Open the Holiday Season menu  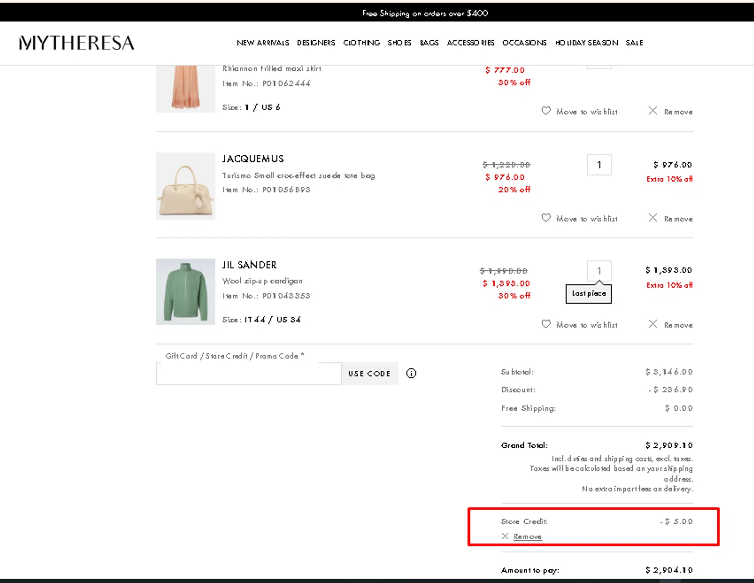click(587, 43)
